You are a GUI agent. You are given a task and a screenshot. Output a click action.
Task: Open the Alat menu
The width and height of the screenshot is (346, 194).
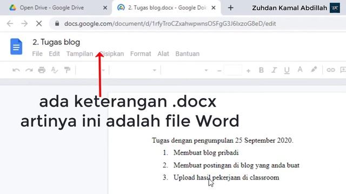point(163,54)
